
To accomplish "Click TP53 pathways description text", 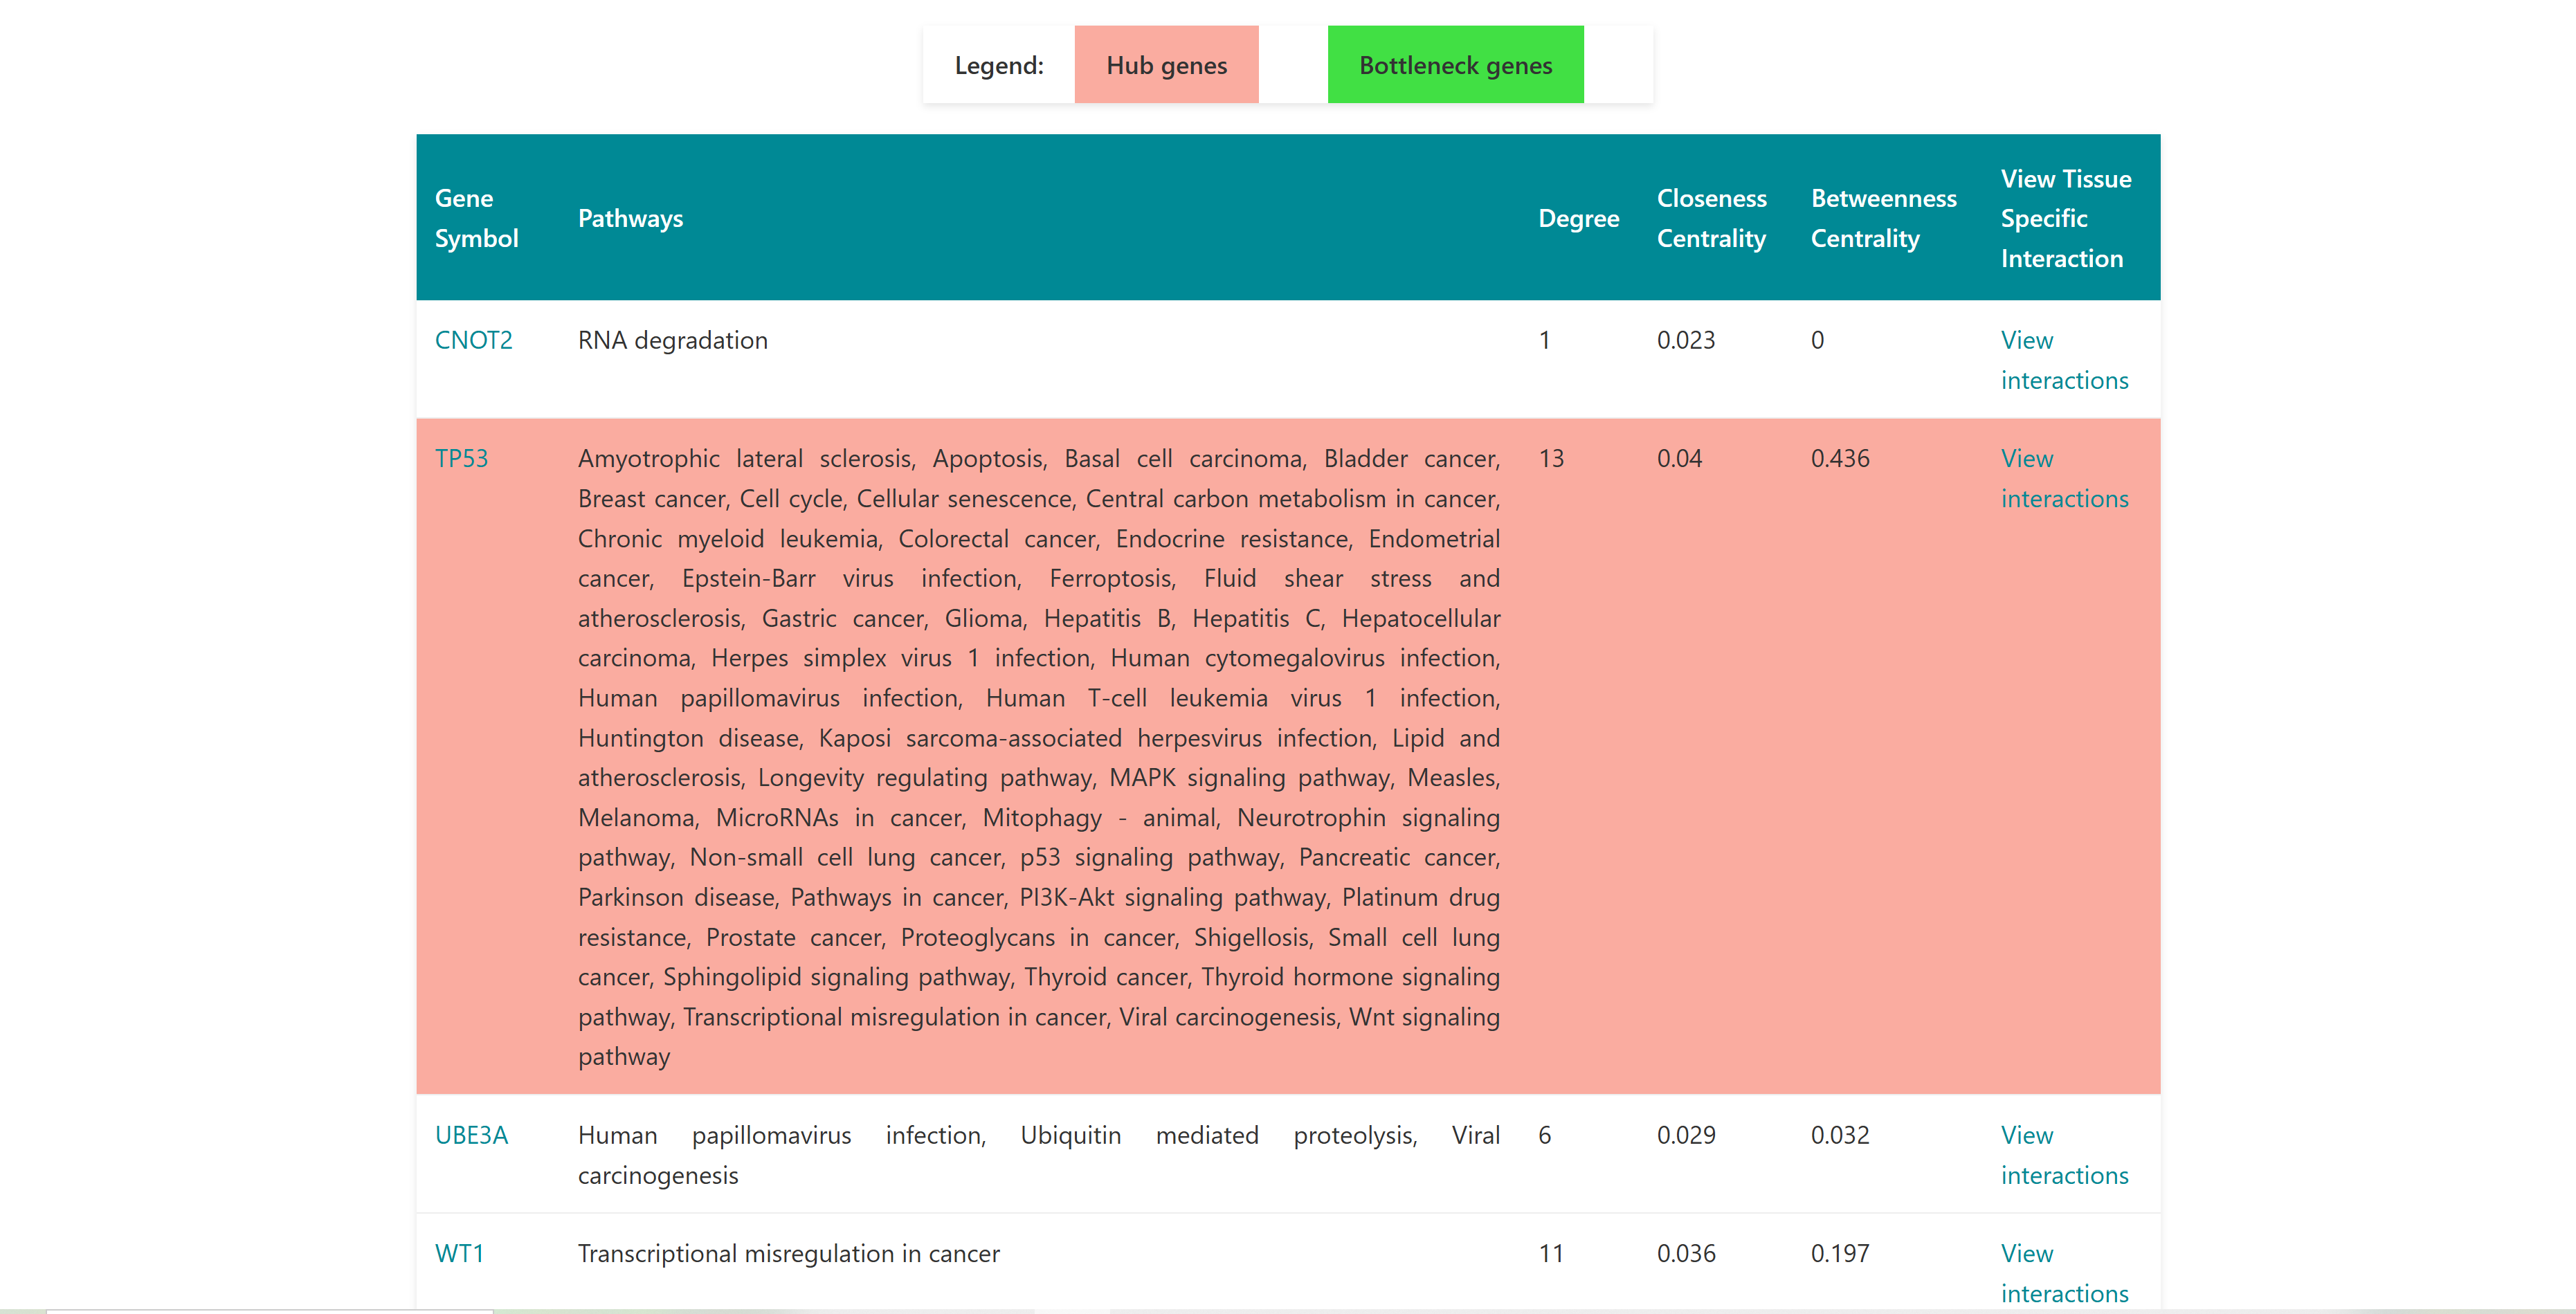I will (x=1038, y=757).
